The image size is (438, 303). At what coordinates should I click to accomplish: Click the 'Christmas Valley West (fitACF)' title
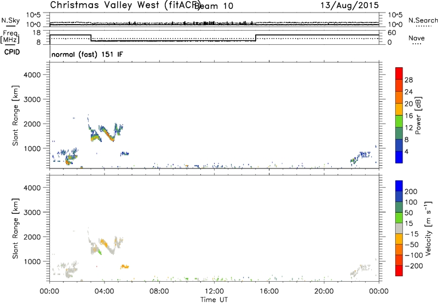(x=125, y=5)
